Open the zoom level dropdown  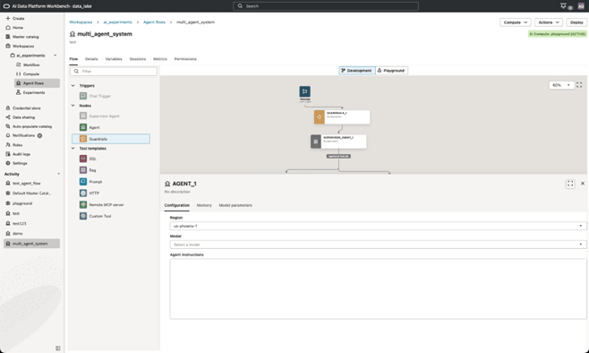[561, 85]
